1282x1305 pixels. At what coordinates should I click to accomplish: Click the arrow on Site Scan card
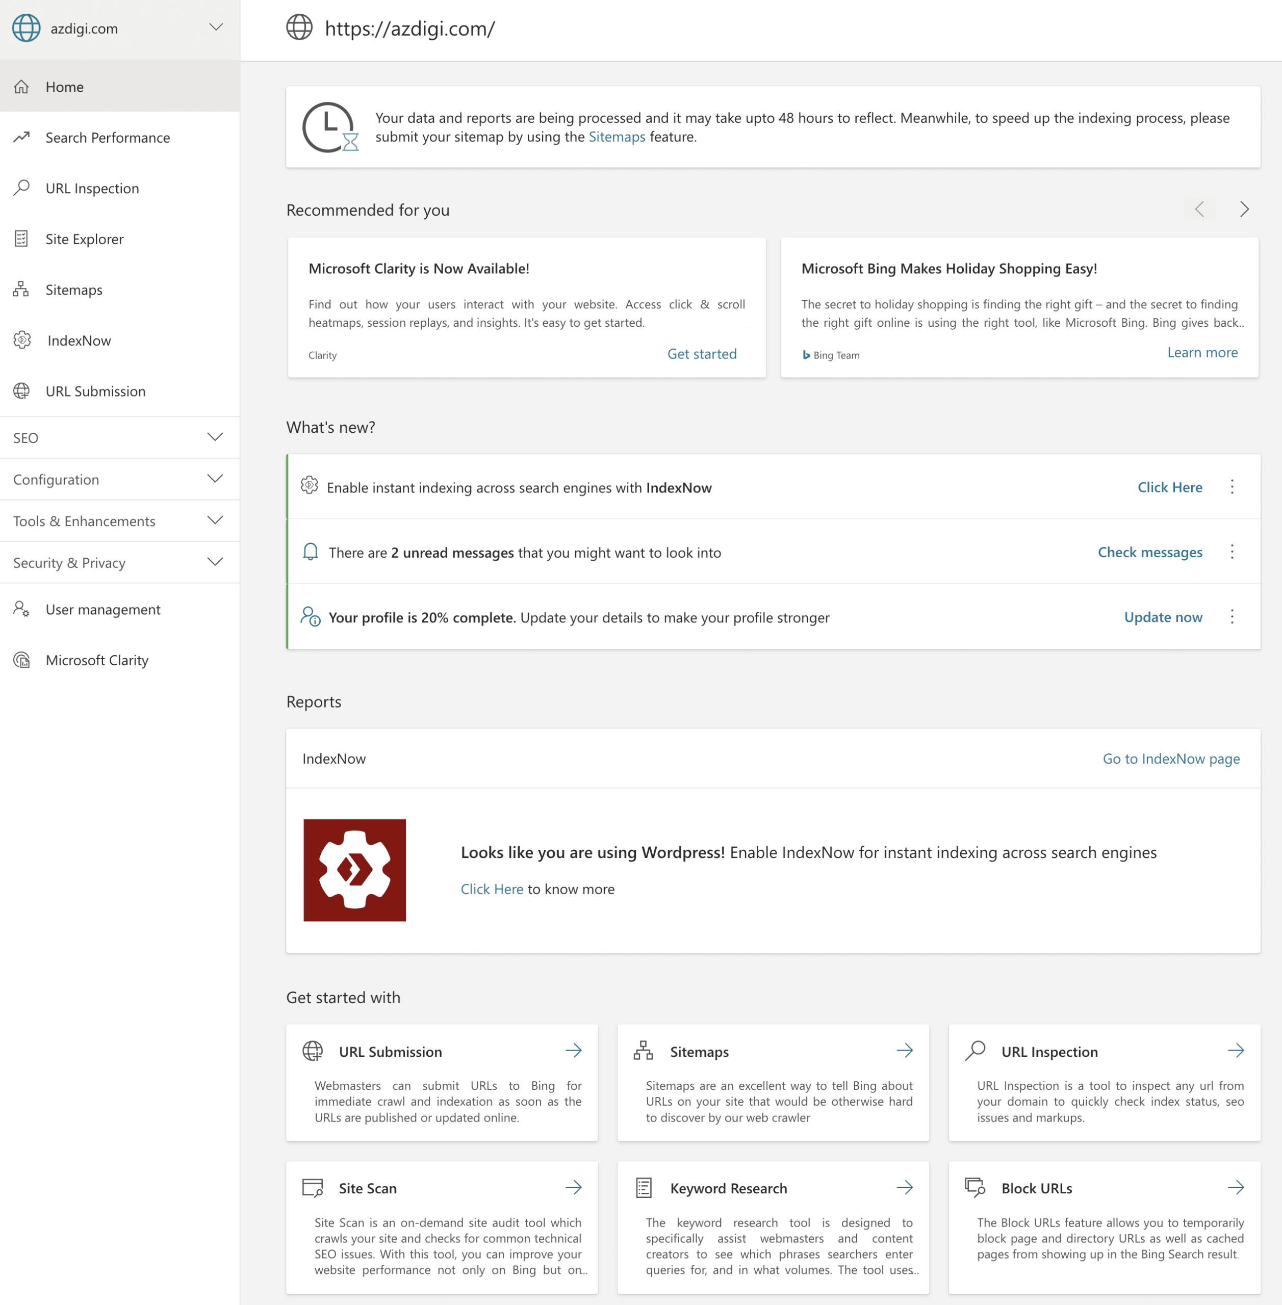click(573, 1187)
